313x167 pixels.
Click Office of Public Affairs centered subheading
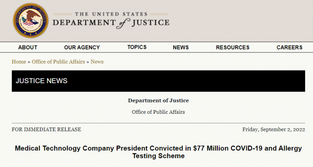click(x=158, y=112)
